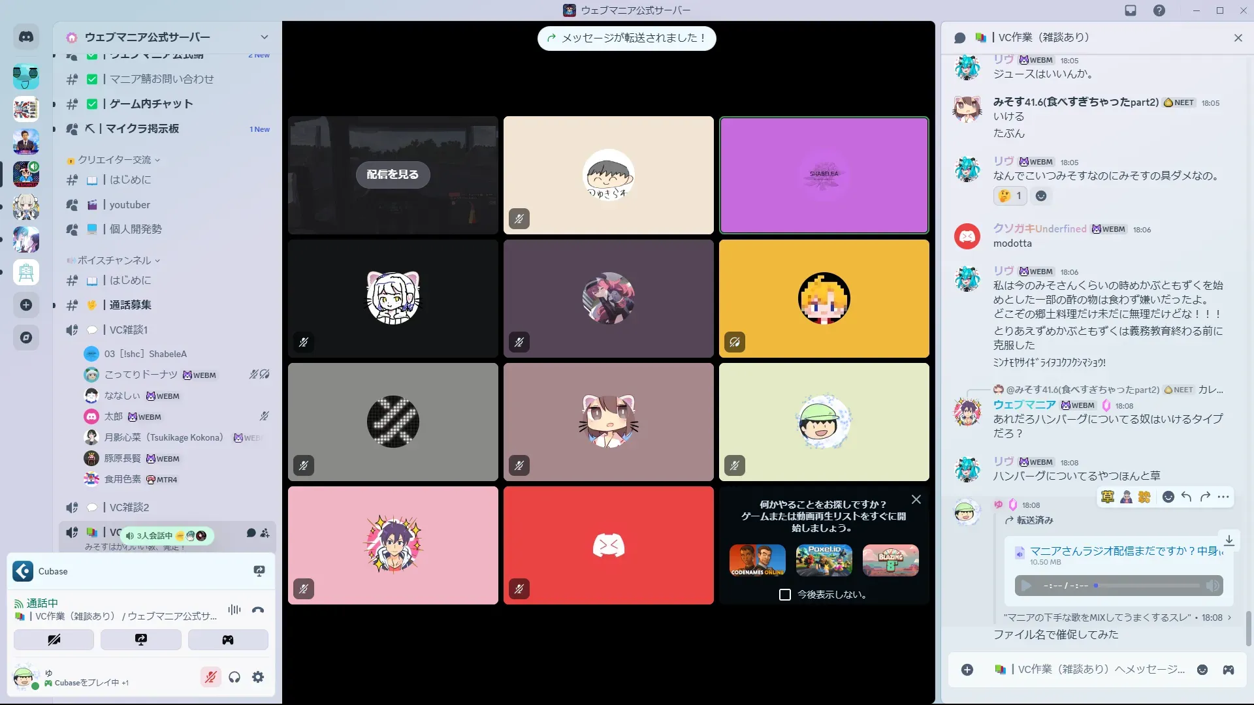This screenshot has width=1254, height=705.
Task: Check the 今後表示しない checkbox
Action: (785, 595)
